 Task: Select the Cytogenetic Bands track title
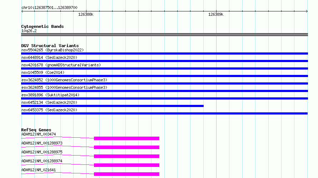[43, 26]
